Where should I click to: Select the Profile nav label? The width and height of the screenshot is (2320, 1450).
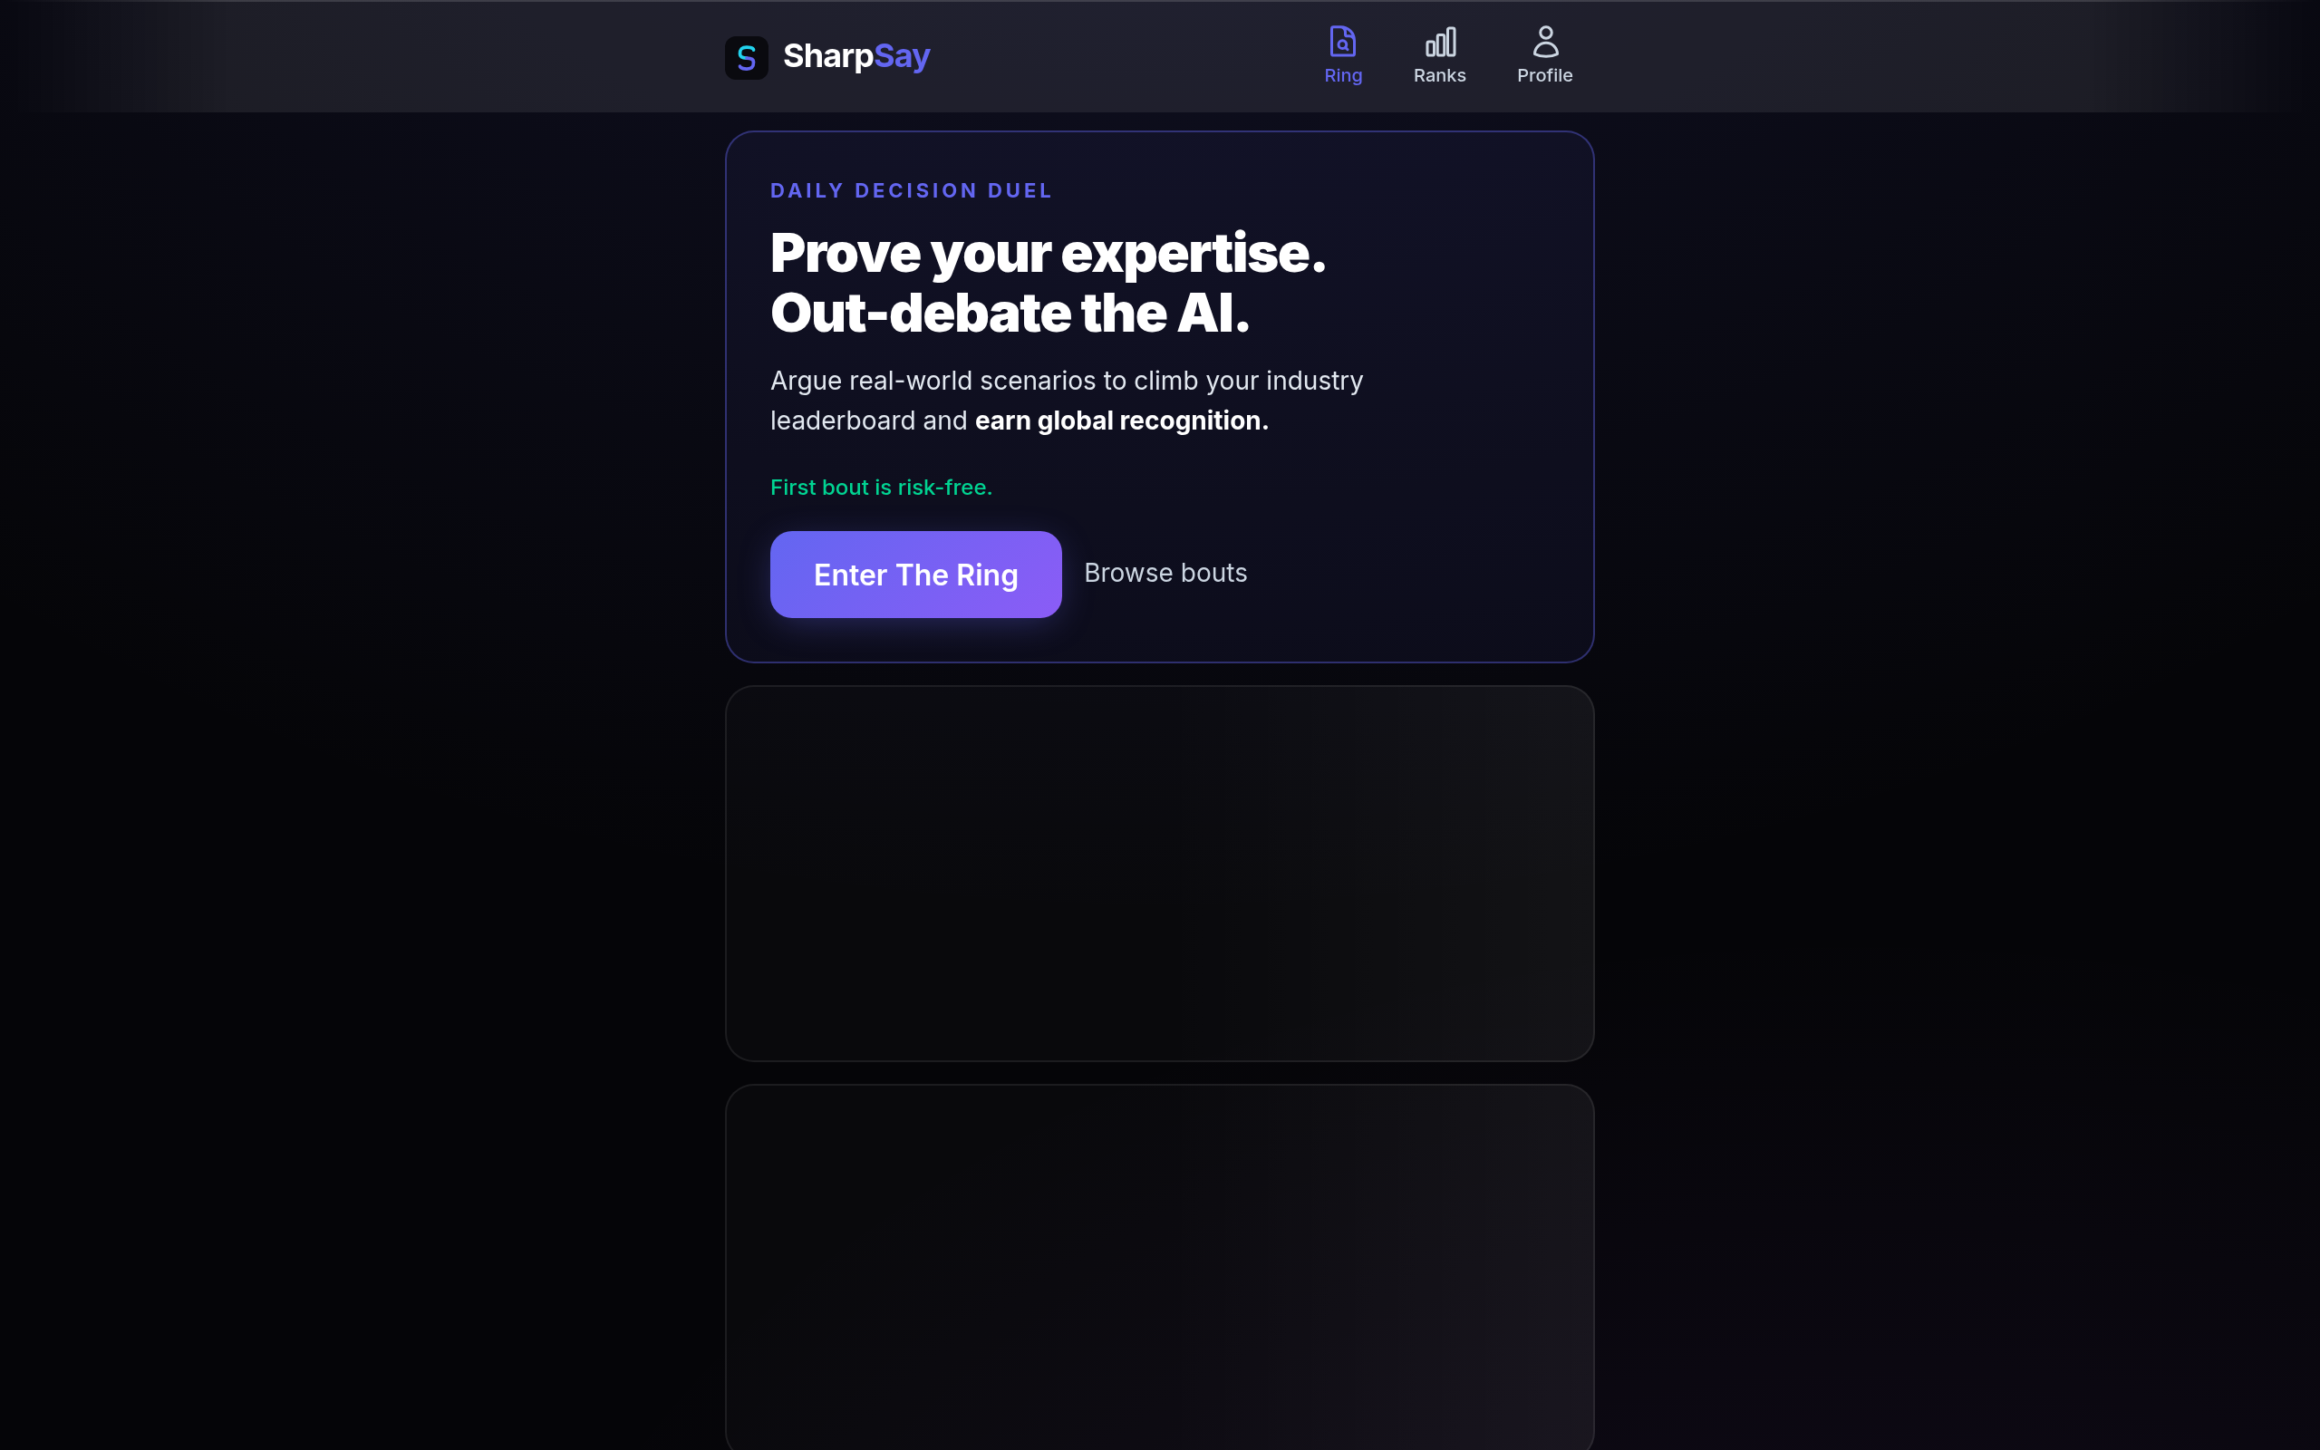1544,75
